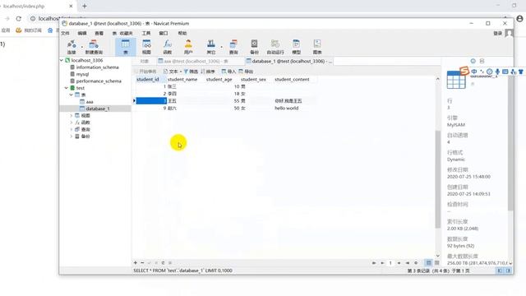Click the 筛选 filter icon

click(191, 72)
